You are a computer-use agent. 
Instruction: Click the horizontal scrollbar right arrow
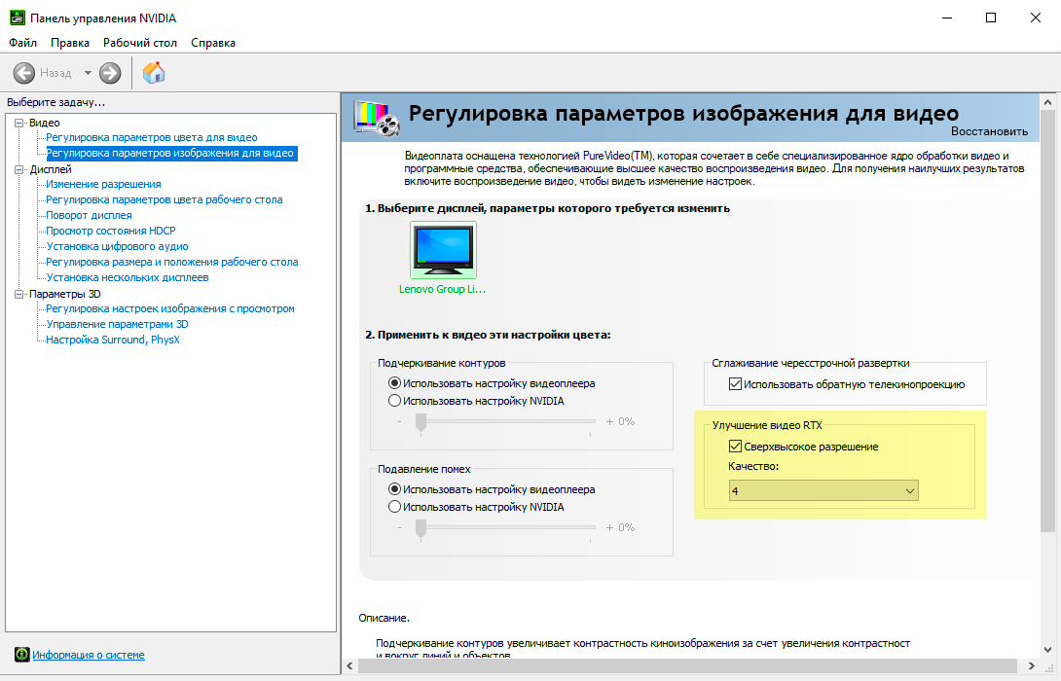[1031, 666]
